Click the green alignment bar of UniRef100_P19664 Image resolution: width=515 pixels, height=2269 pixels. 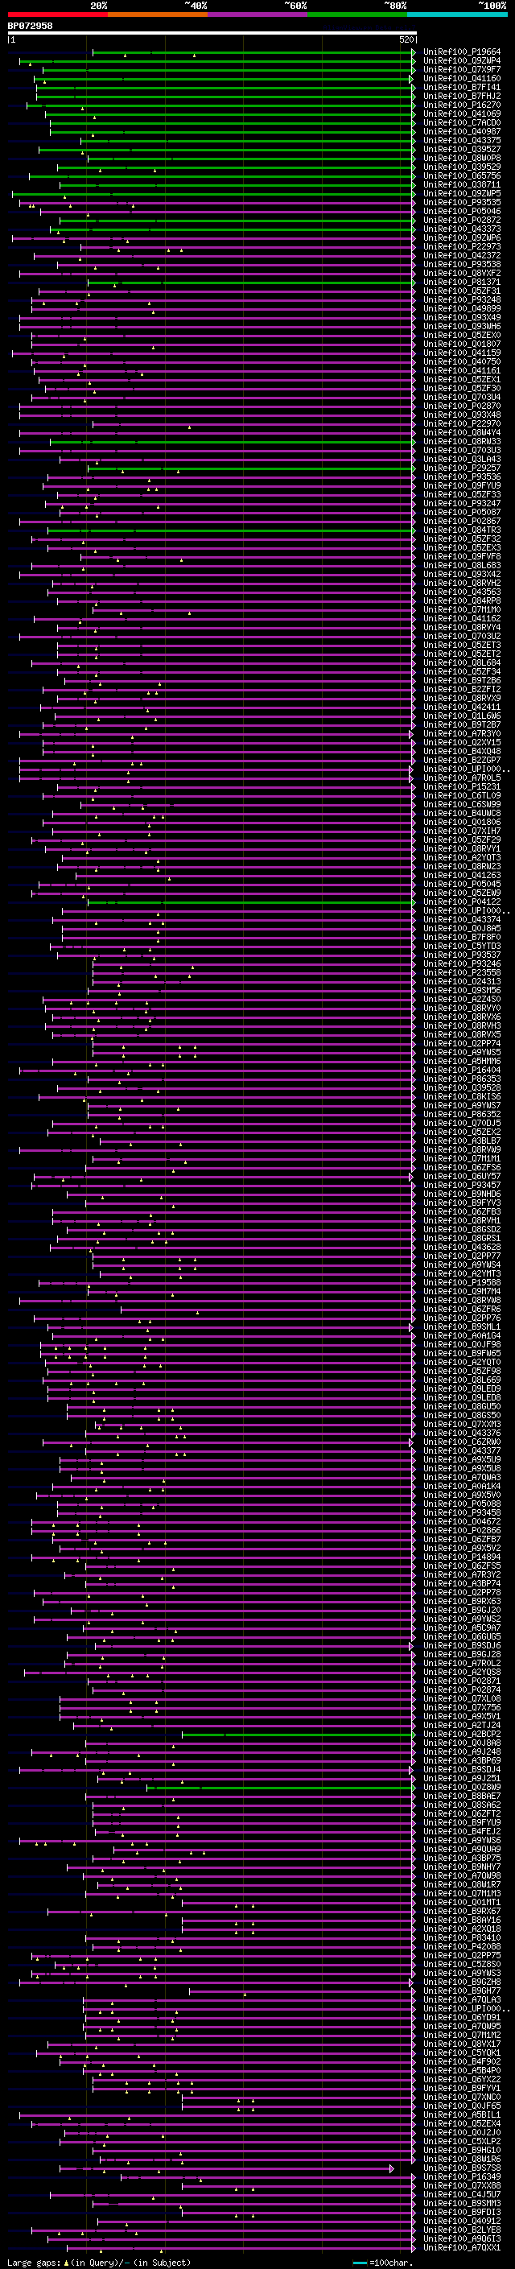253,52
